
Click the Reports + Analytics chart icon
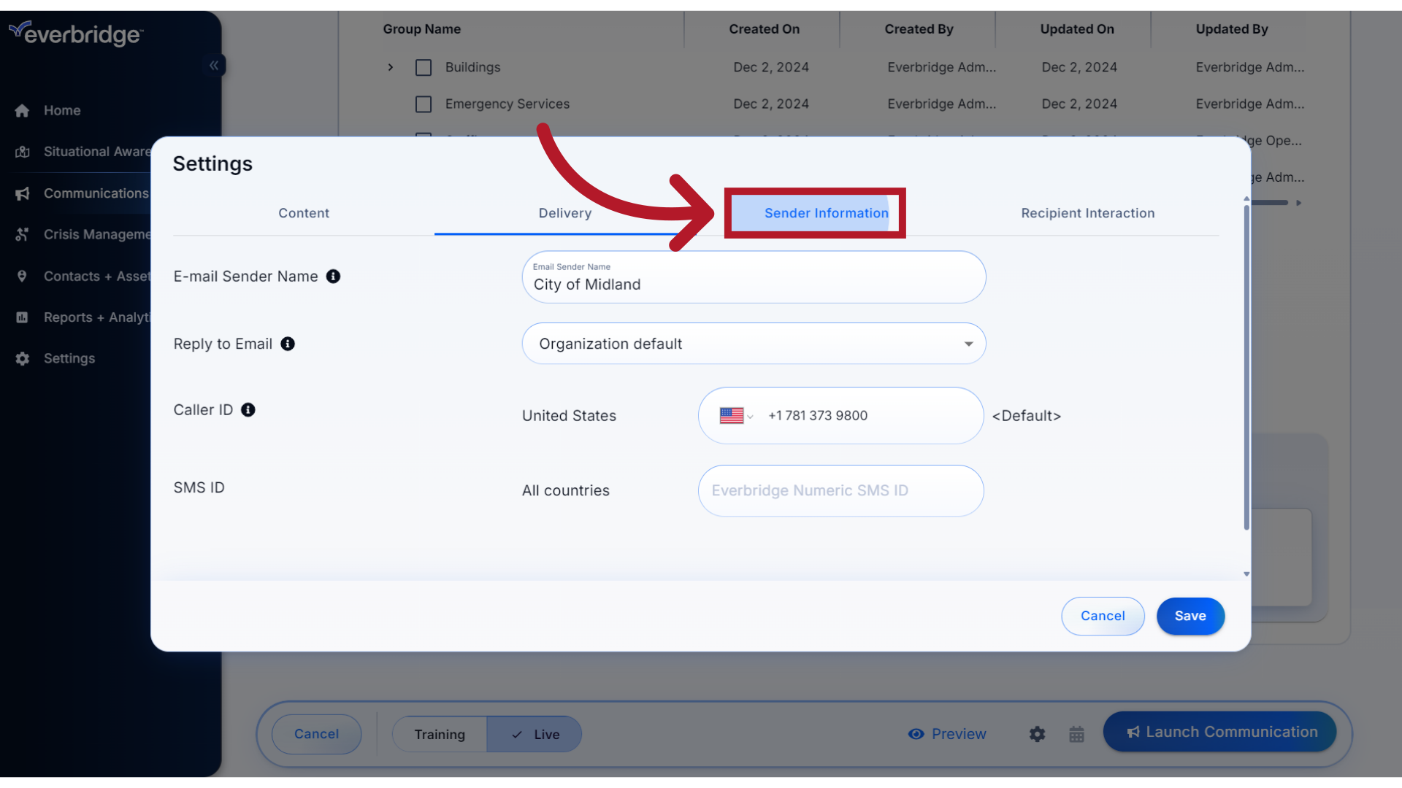coord(22,317)
